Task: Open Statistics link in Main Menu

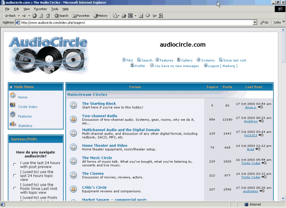Action: pyautogui.click(x=25, y=126)
